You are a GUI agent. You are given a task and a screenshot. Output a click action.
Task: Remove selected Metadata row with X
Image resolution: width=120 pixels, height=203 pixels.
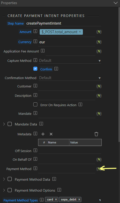click(51, 134)
